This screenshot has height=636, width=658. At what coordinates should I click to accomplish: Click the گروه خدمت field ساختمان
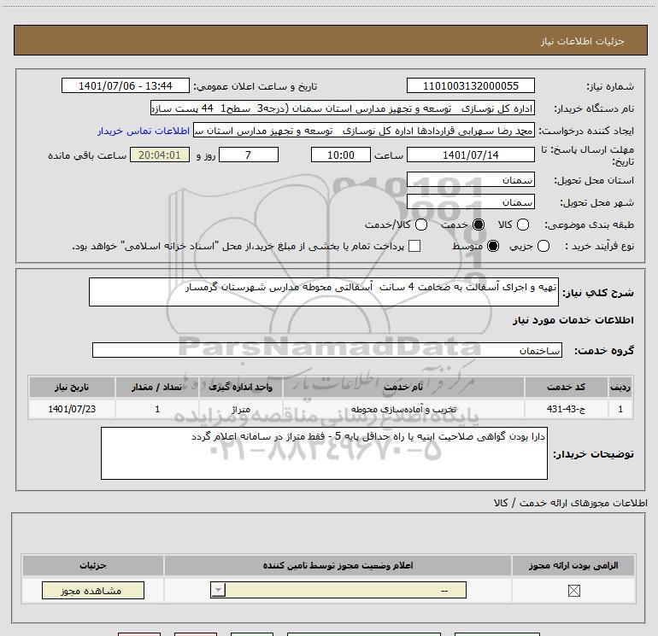[x=327, y=350]
